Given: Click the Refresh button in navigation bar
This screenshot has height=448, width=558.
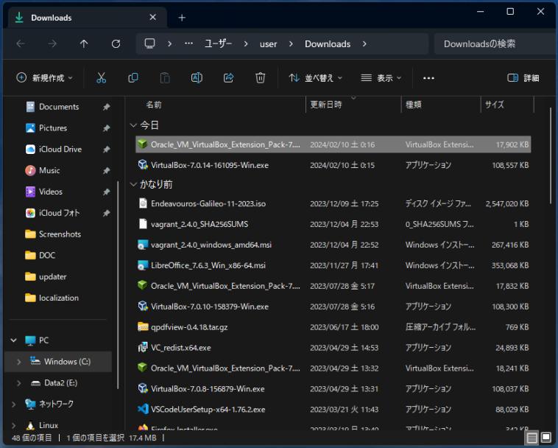Looking at the screenshot, I should coord(116,43).
